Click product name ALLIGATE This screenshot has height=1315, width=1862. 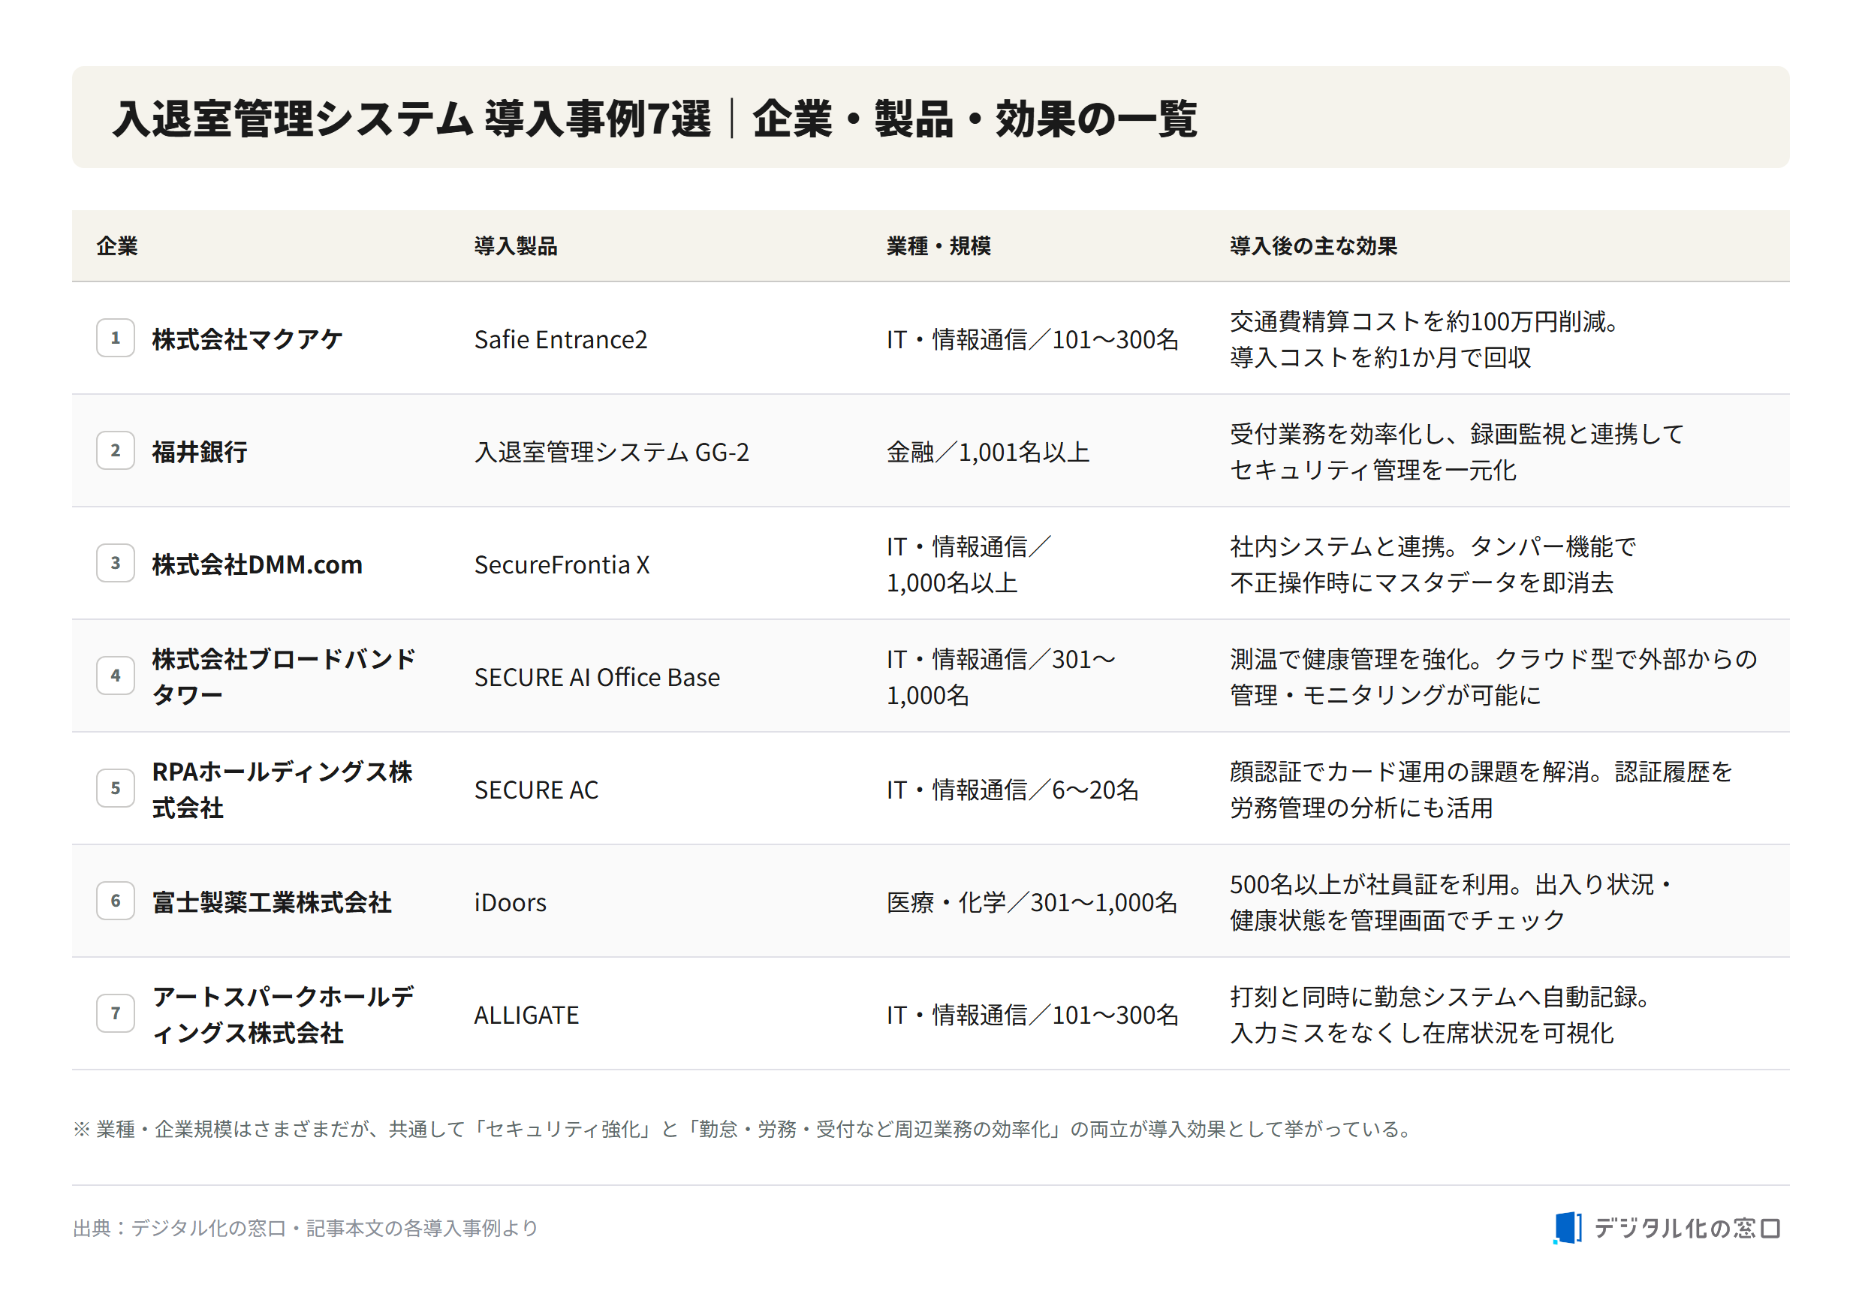coord(526,1015)
